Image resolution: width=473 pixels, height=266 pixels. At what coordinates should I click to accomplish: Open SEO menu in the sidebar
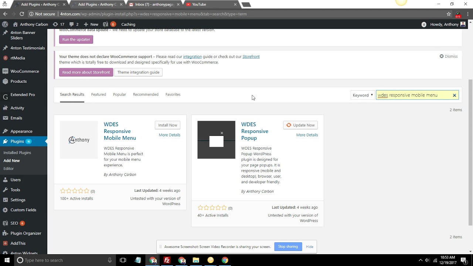pos(24,223)
